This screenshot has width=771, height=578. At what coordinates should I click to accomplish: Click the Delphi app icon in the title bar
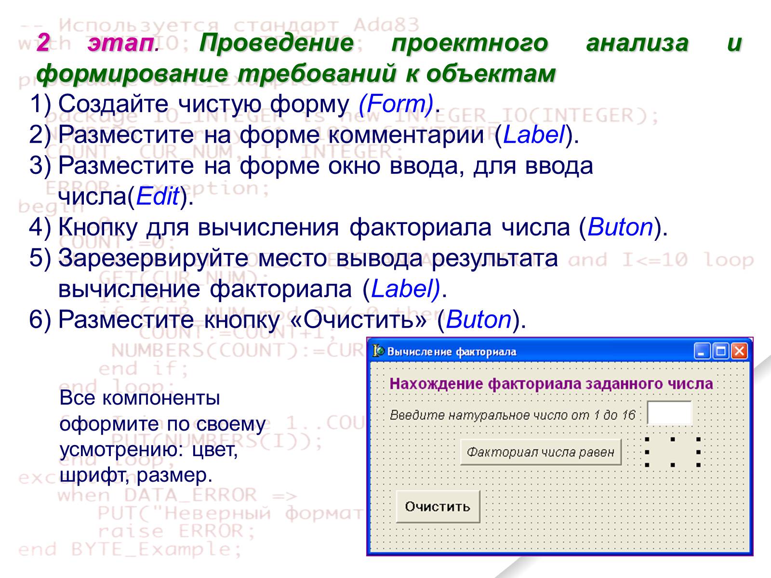pos(378,351)
